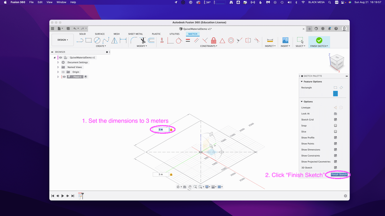Apply the Midpoint triangle constraint
385x216 pixels.
tap(222, 41)
